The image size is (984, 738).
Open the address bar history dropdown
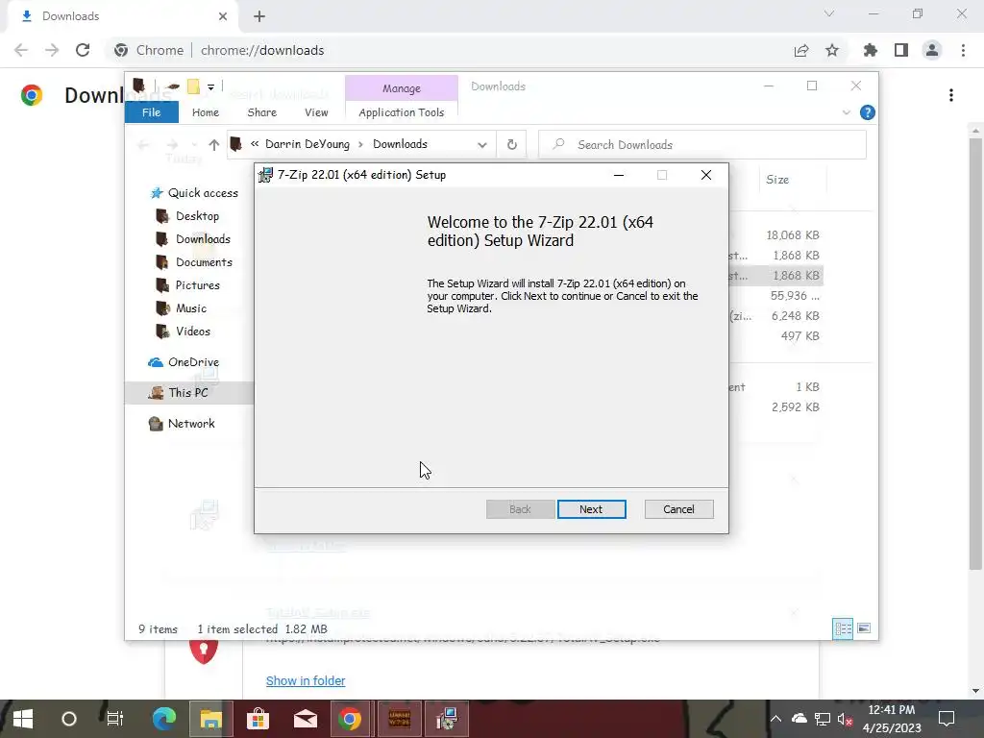point(482,145)
